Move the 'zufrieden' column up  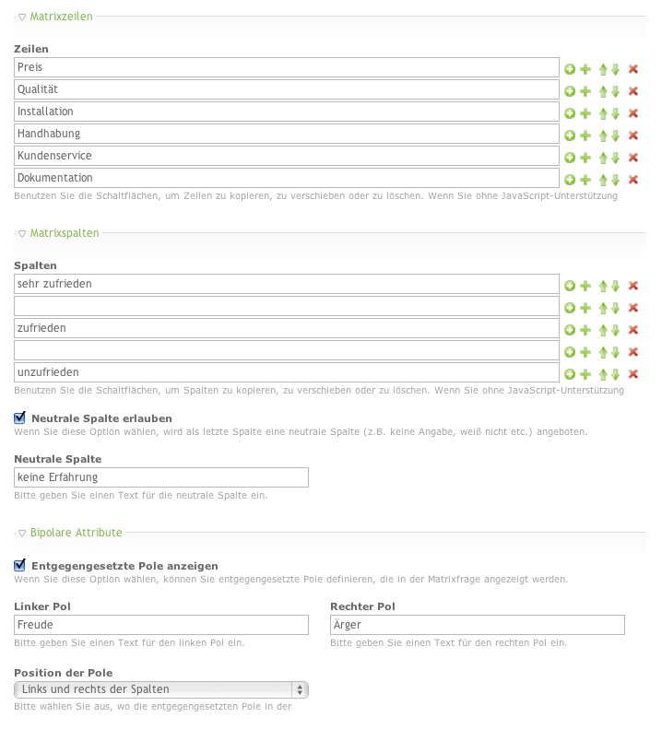point(603,330)
